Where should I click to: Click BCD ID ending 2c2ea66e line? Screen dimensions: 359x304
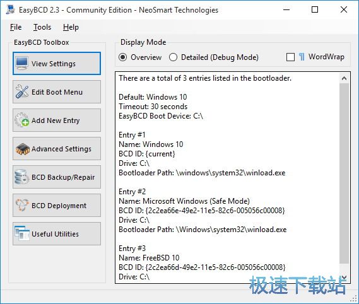pyautogui.click(x=202, y=211)
